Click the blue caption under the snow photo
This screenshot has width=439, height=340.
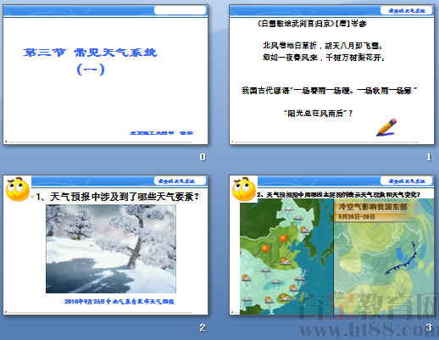point(119,302)
